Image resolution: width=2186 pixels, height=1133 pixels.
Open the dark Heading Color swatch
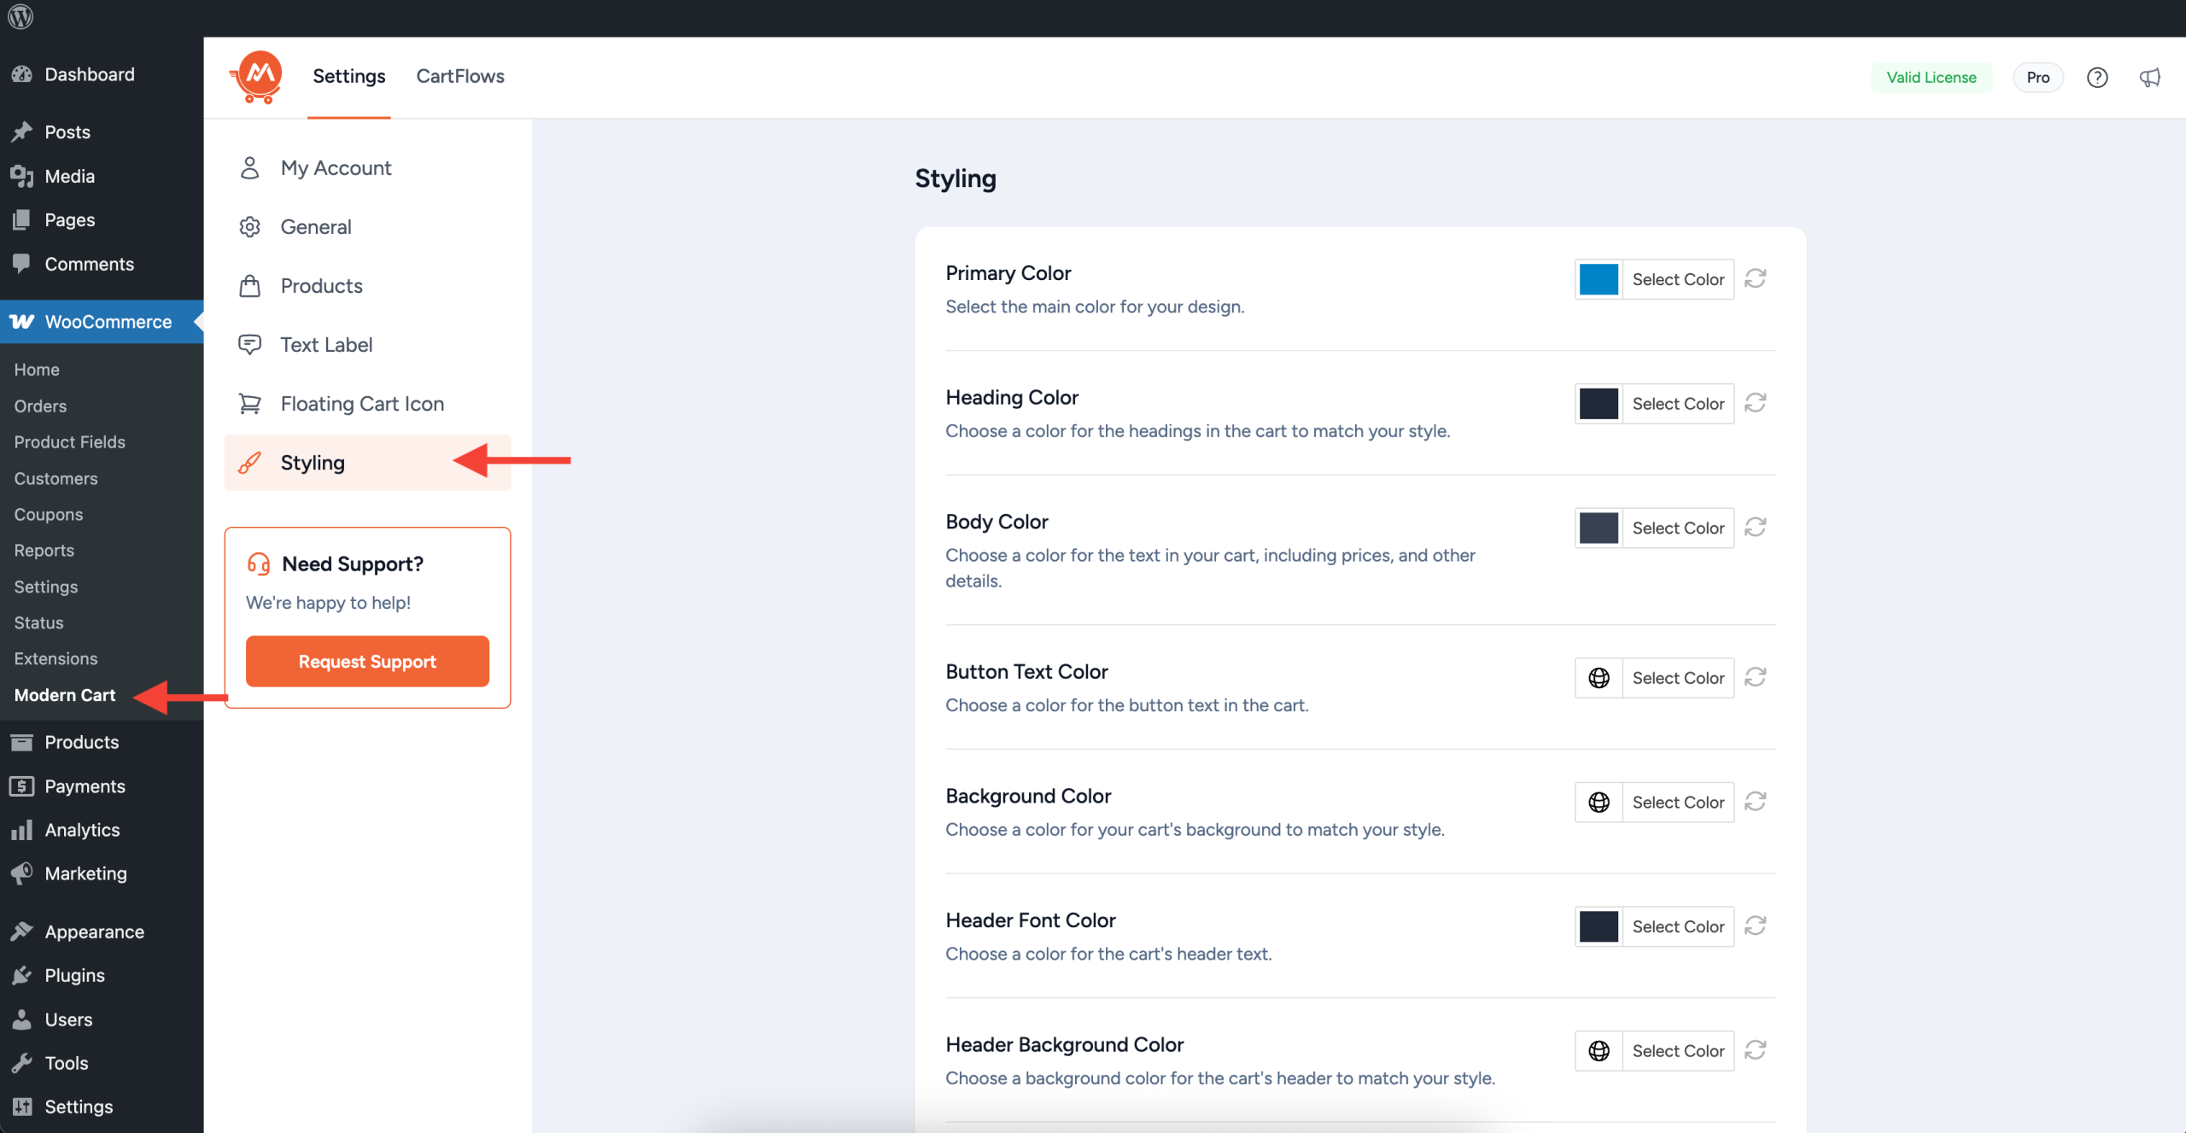tap(1599, 403)
